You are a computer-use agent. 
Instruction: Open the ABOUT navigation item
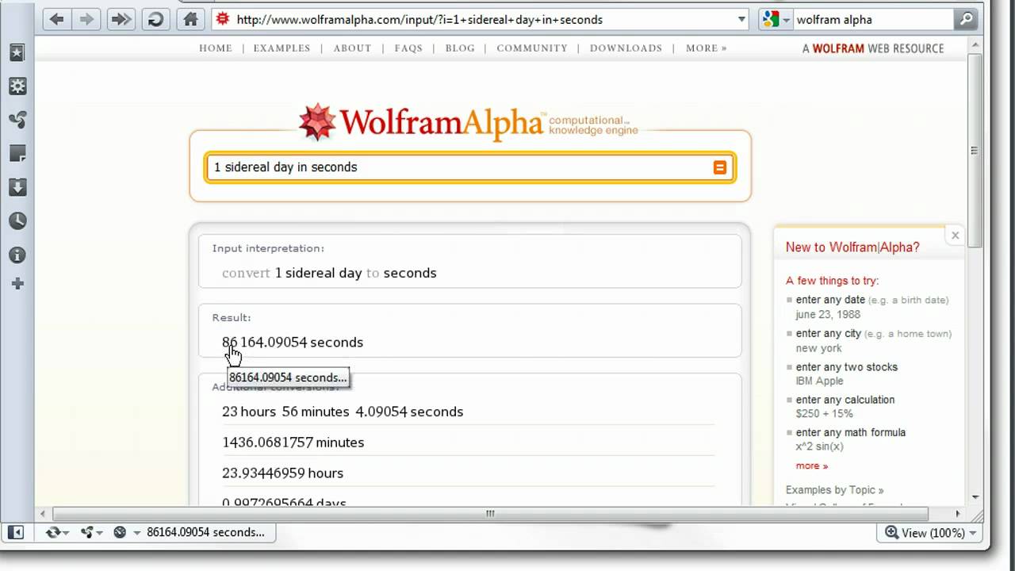352,48
